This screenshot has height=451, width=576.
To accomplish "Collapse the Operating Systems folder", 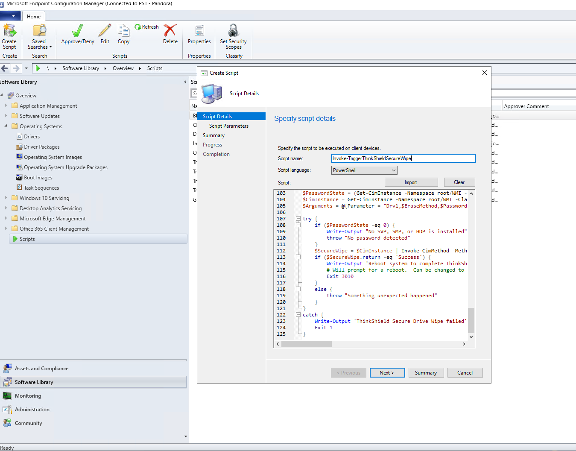I will pos(6,126).
